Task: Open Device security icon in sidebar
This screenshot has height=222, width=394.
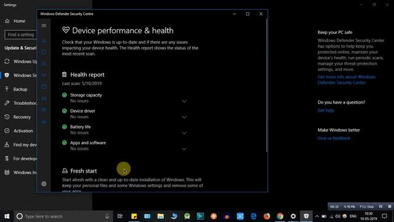Action: [44, 99]
